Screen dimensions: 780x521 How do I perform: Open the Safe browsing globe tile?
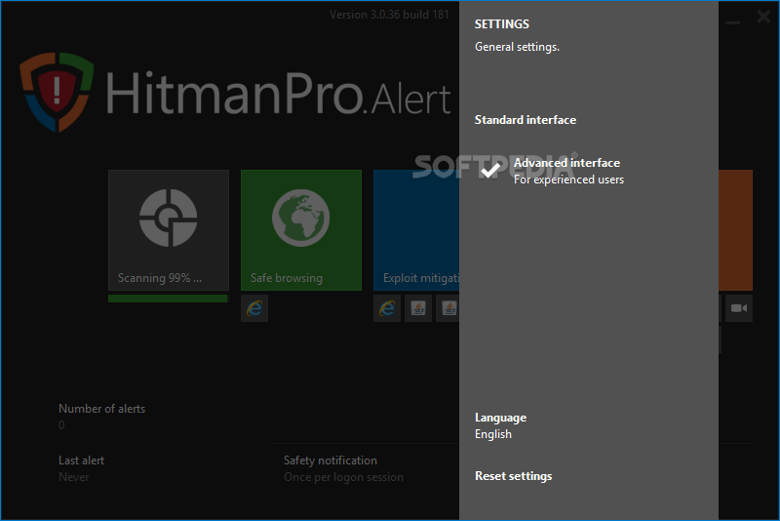click(301, 230)
